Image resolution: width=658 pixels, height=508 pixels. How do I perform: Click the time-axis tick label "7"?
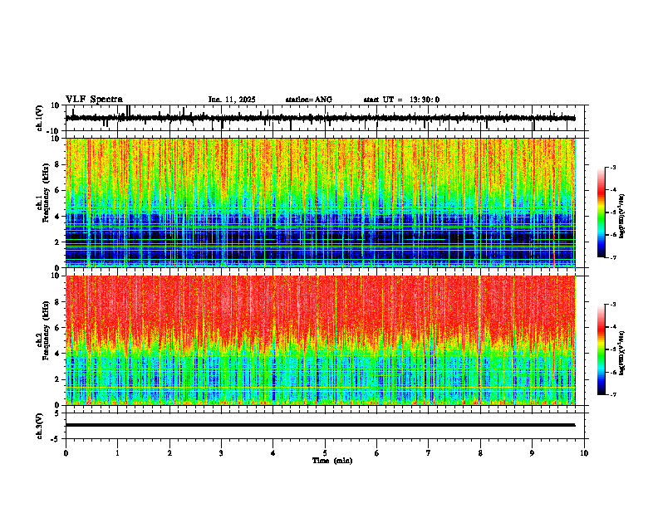[x=429, y=453]
